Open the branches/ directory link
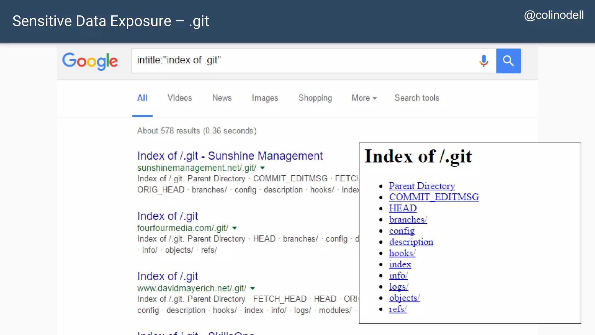This screenshot has height=335, width=595. pos(408,220)
